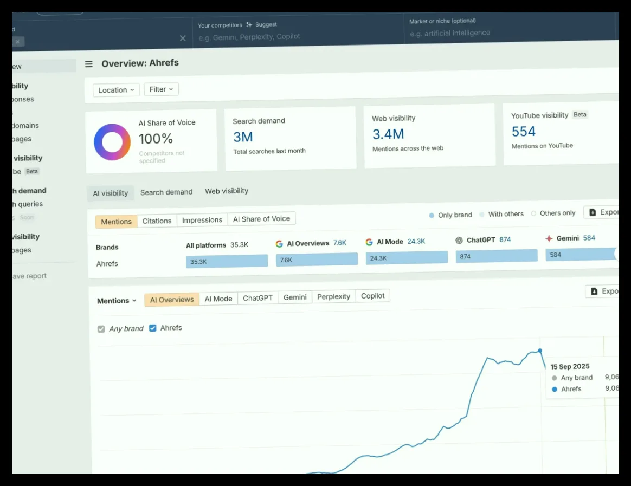Open the hamburger menu beside Overview: Ahrefs
631x486 pixels.
click(88, 64)
